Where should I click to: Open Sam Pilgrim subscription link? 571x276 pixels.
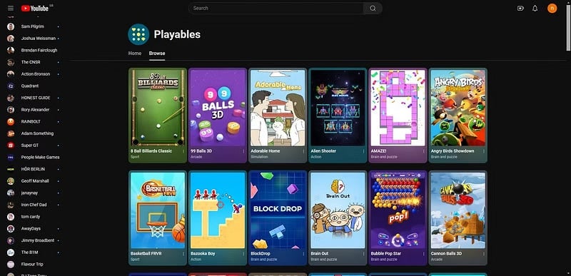click(x=33, y=26)
